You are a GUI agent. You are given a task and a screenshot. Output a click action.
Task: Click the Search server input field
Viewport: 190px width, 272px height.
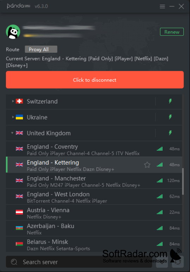click(79, 262)
